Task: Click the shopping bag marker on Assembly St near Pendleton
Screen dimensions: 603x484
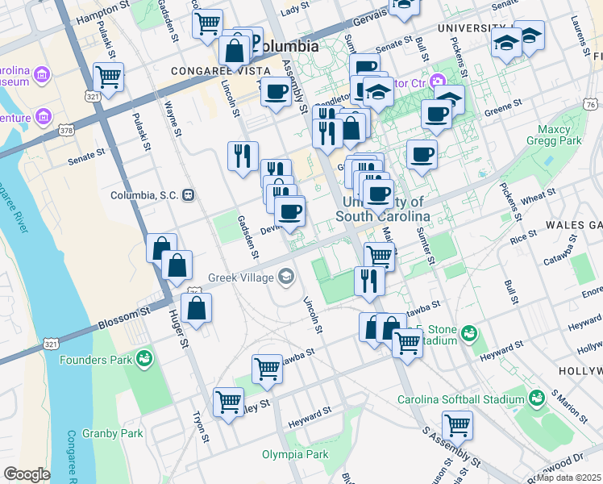Action: coord(351,128)
